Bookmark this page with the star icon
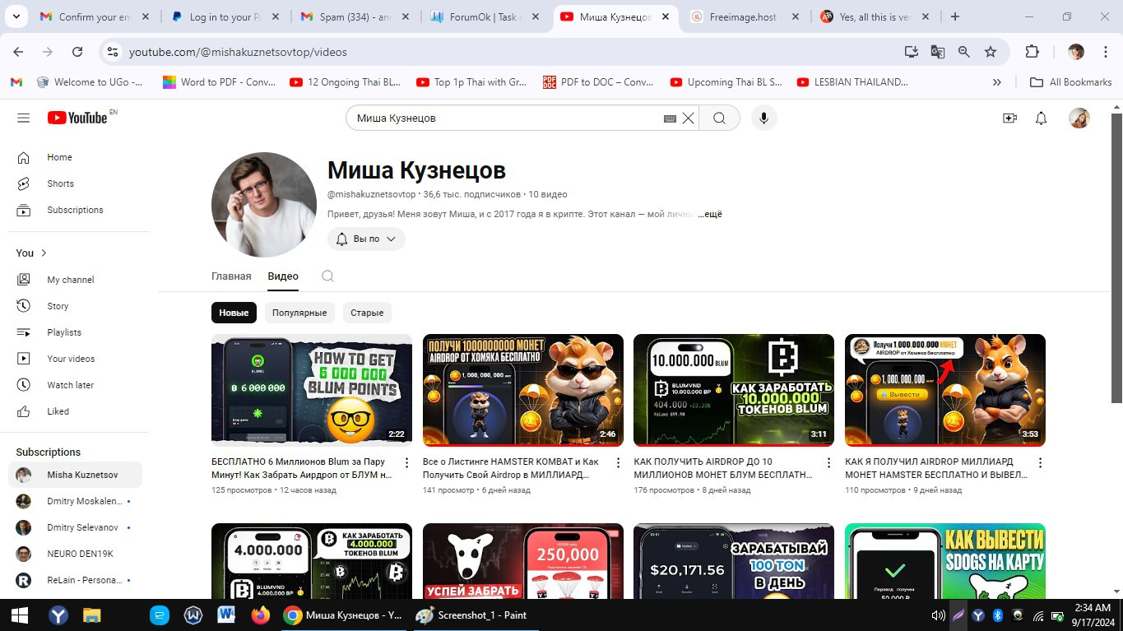Image resolution: width=1123 pixels, height=631 pixels. point(991,52)
